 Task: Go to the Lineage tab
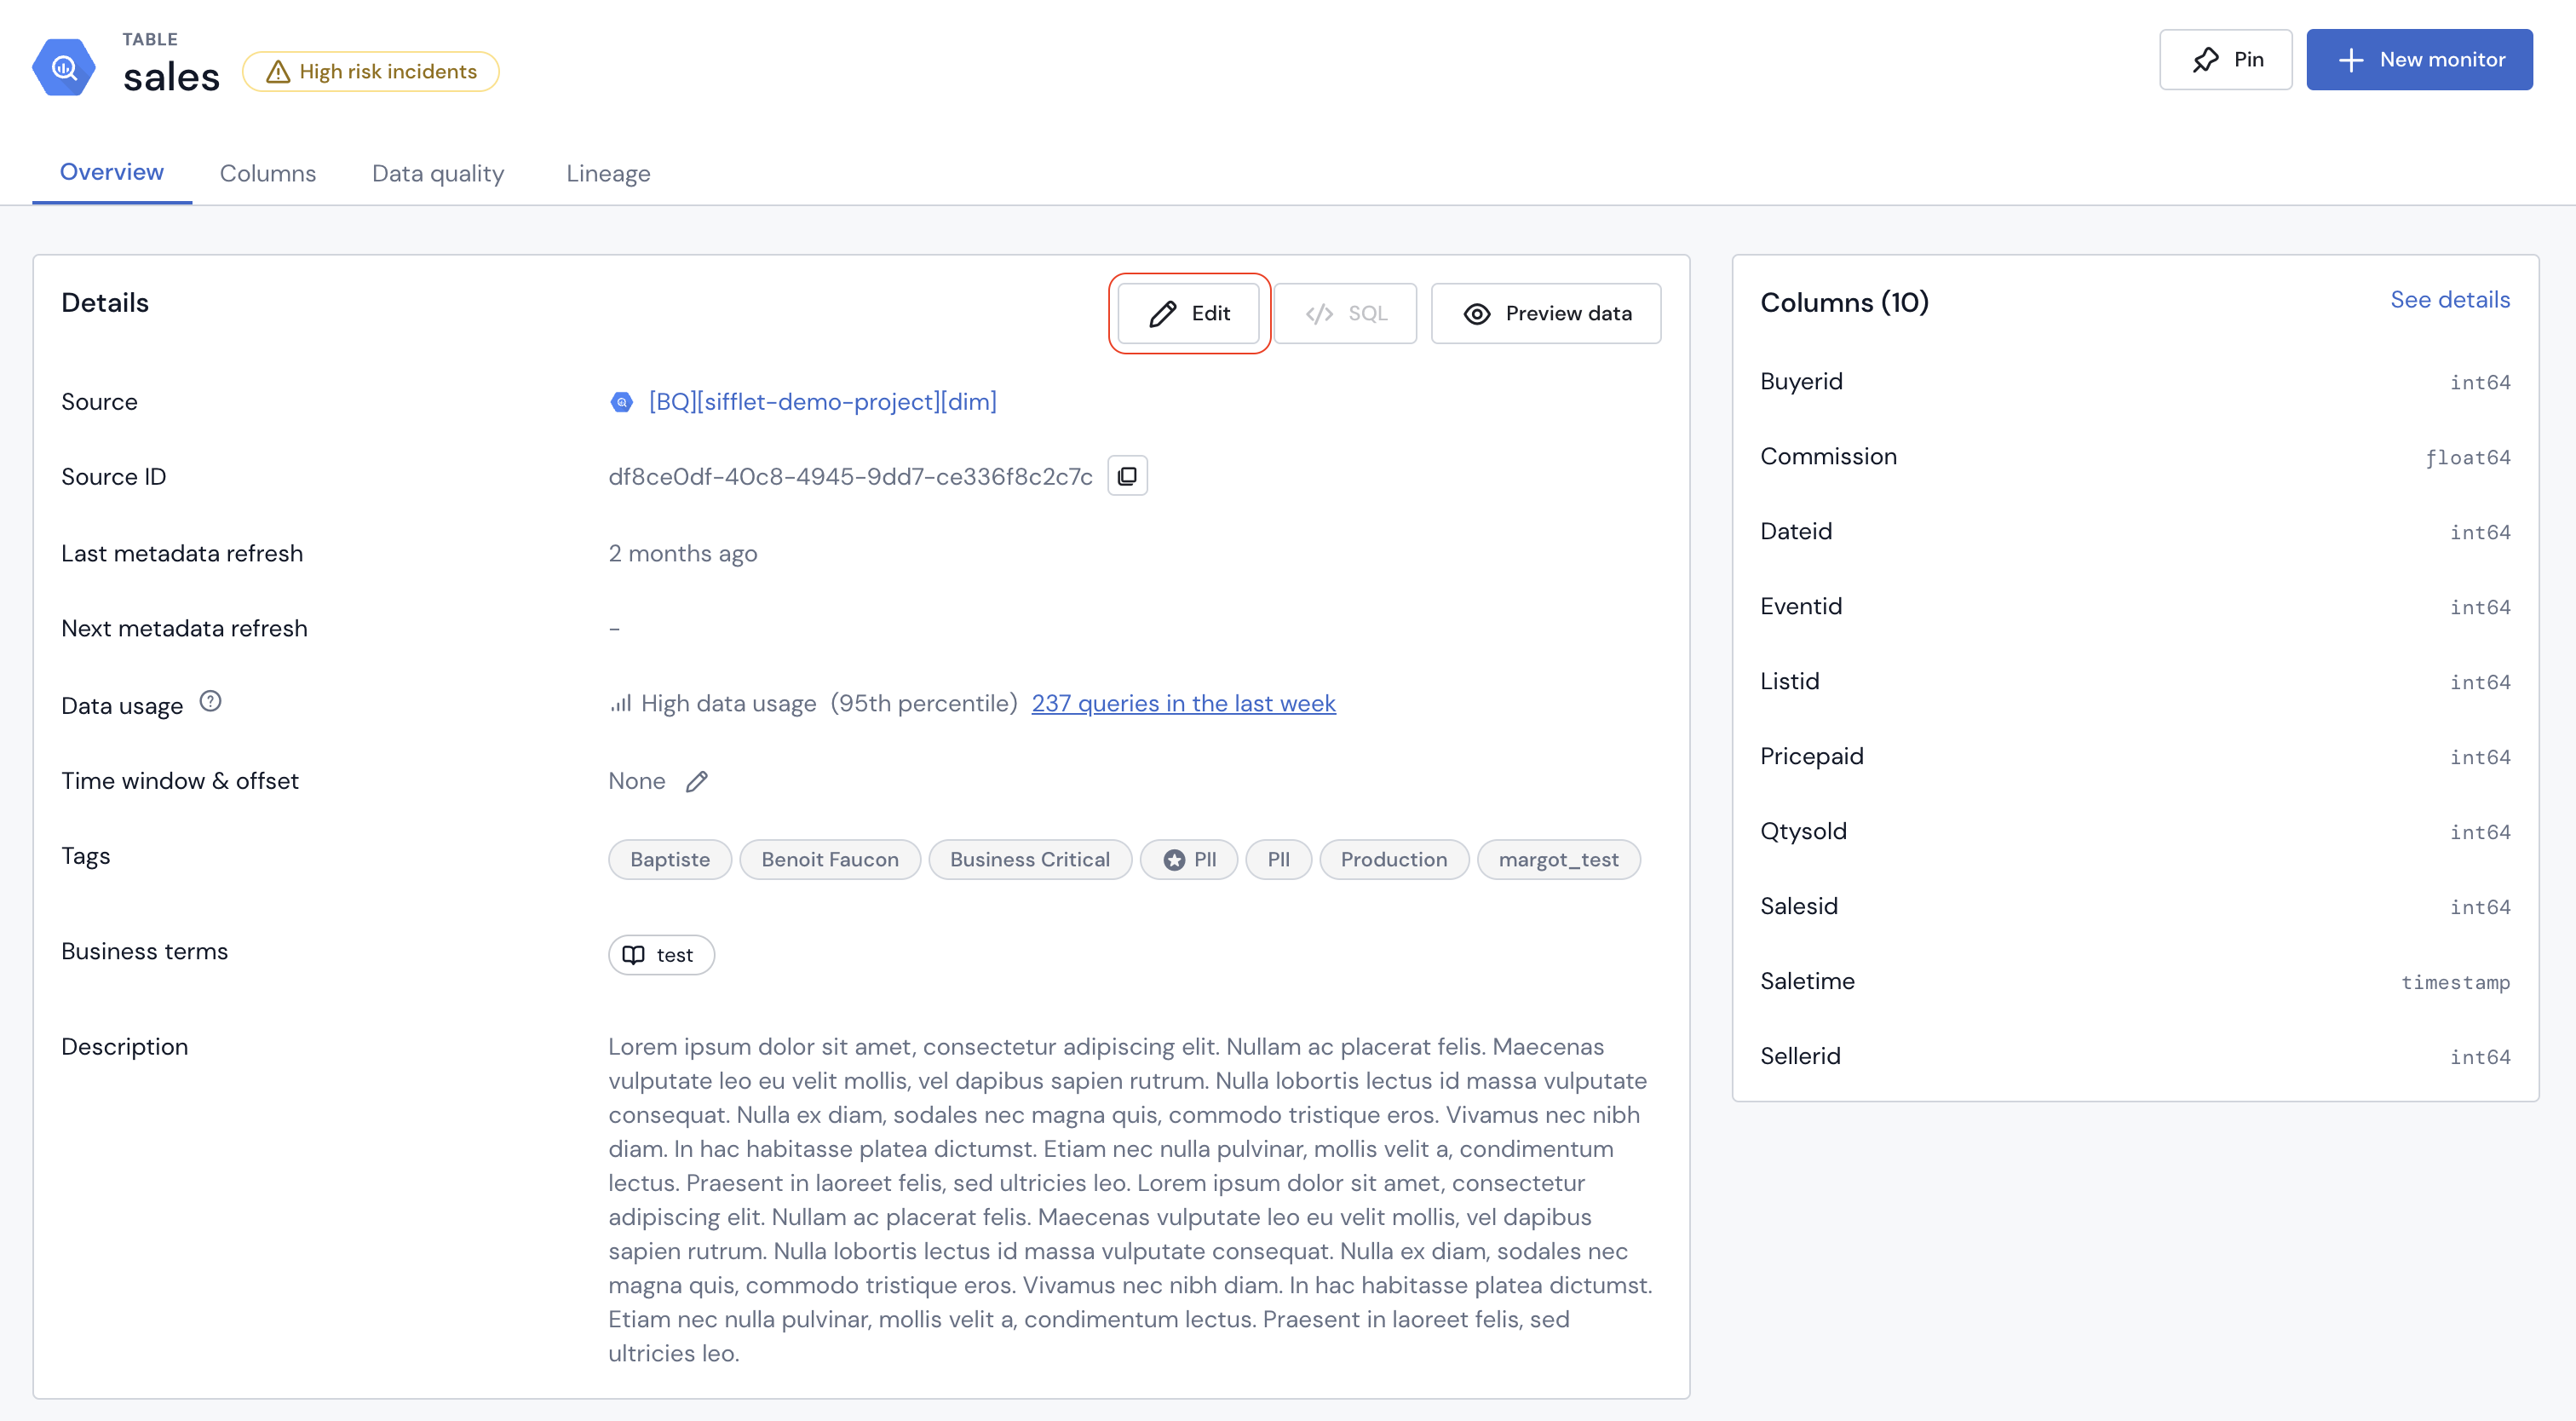608,174
